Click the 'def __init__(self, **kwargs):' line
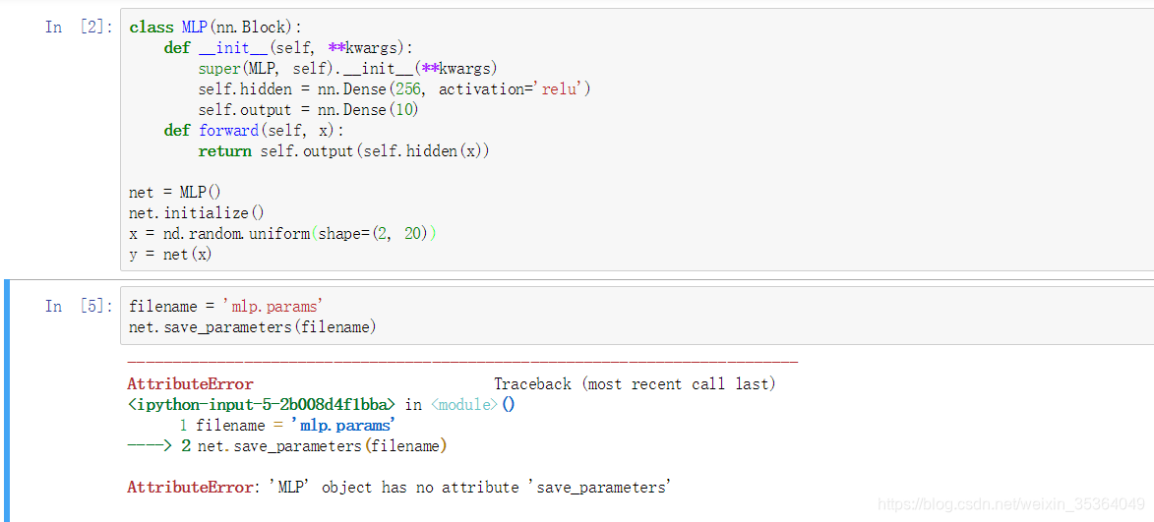This screenshot has height=522, width=1154. (289, 48)
